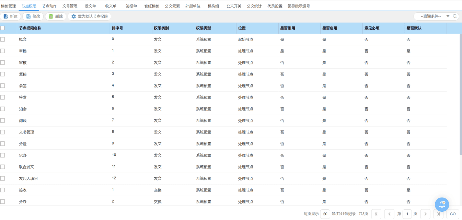
Task: Click the page number input field
Action: pyautogui.click(x=407, y=214)
